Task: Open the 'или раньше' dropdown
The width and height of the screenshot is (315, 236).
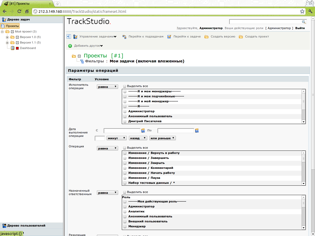Action: click(x=162, y=138)
